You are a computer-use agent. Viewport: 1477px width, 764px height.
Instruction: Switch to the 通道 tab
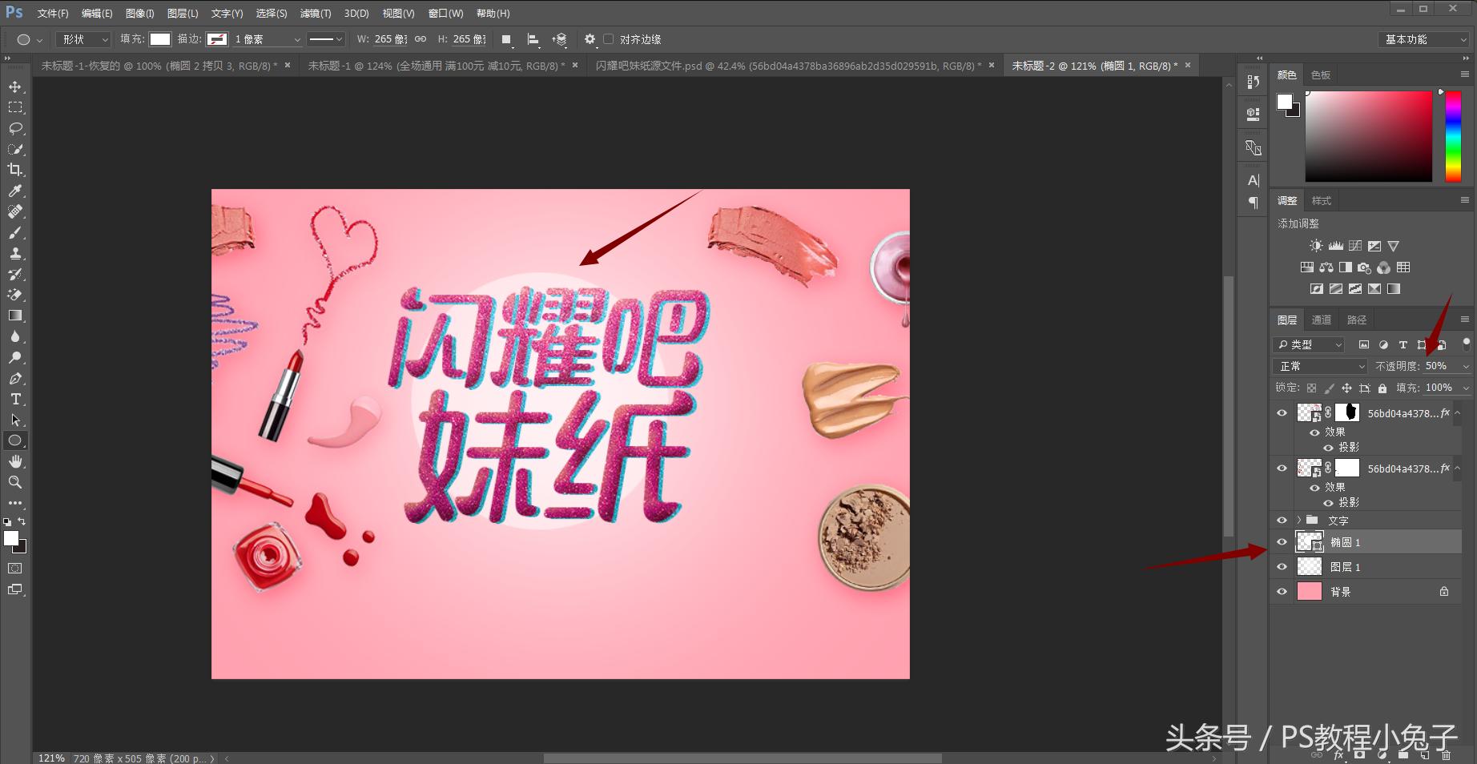coord(1322,319)
